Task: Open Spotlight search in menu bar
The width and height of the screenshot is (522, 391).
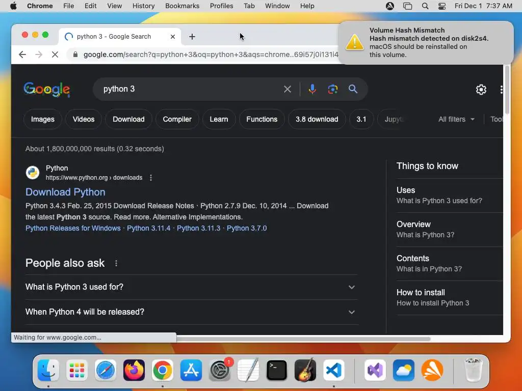Action: [425, 6]
